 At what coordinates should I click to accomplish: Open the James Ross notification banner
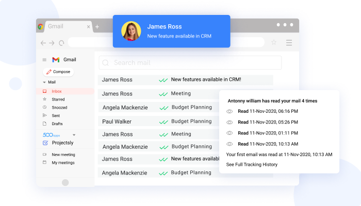pos(172,31)
